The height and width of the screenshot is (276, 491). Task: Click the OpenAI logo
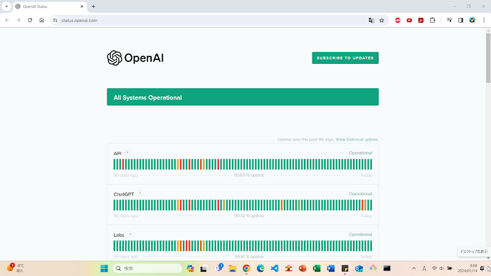135,58
